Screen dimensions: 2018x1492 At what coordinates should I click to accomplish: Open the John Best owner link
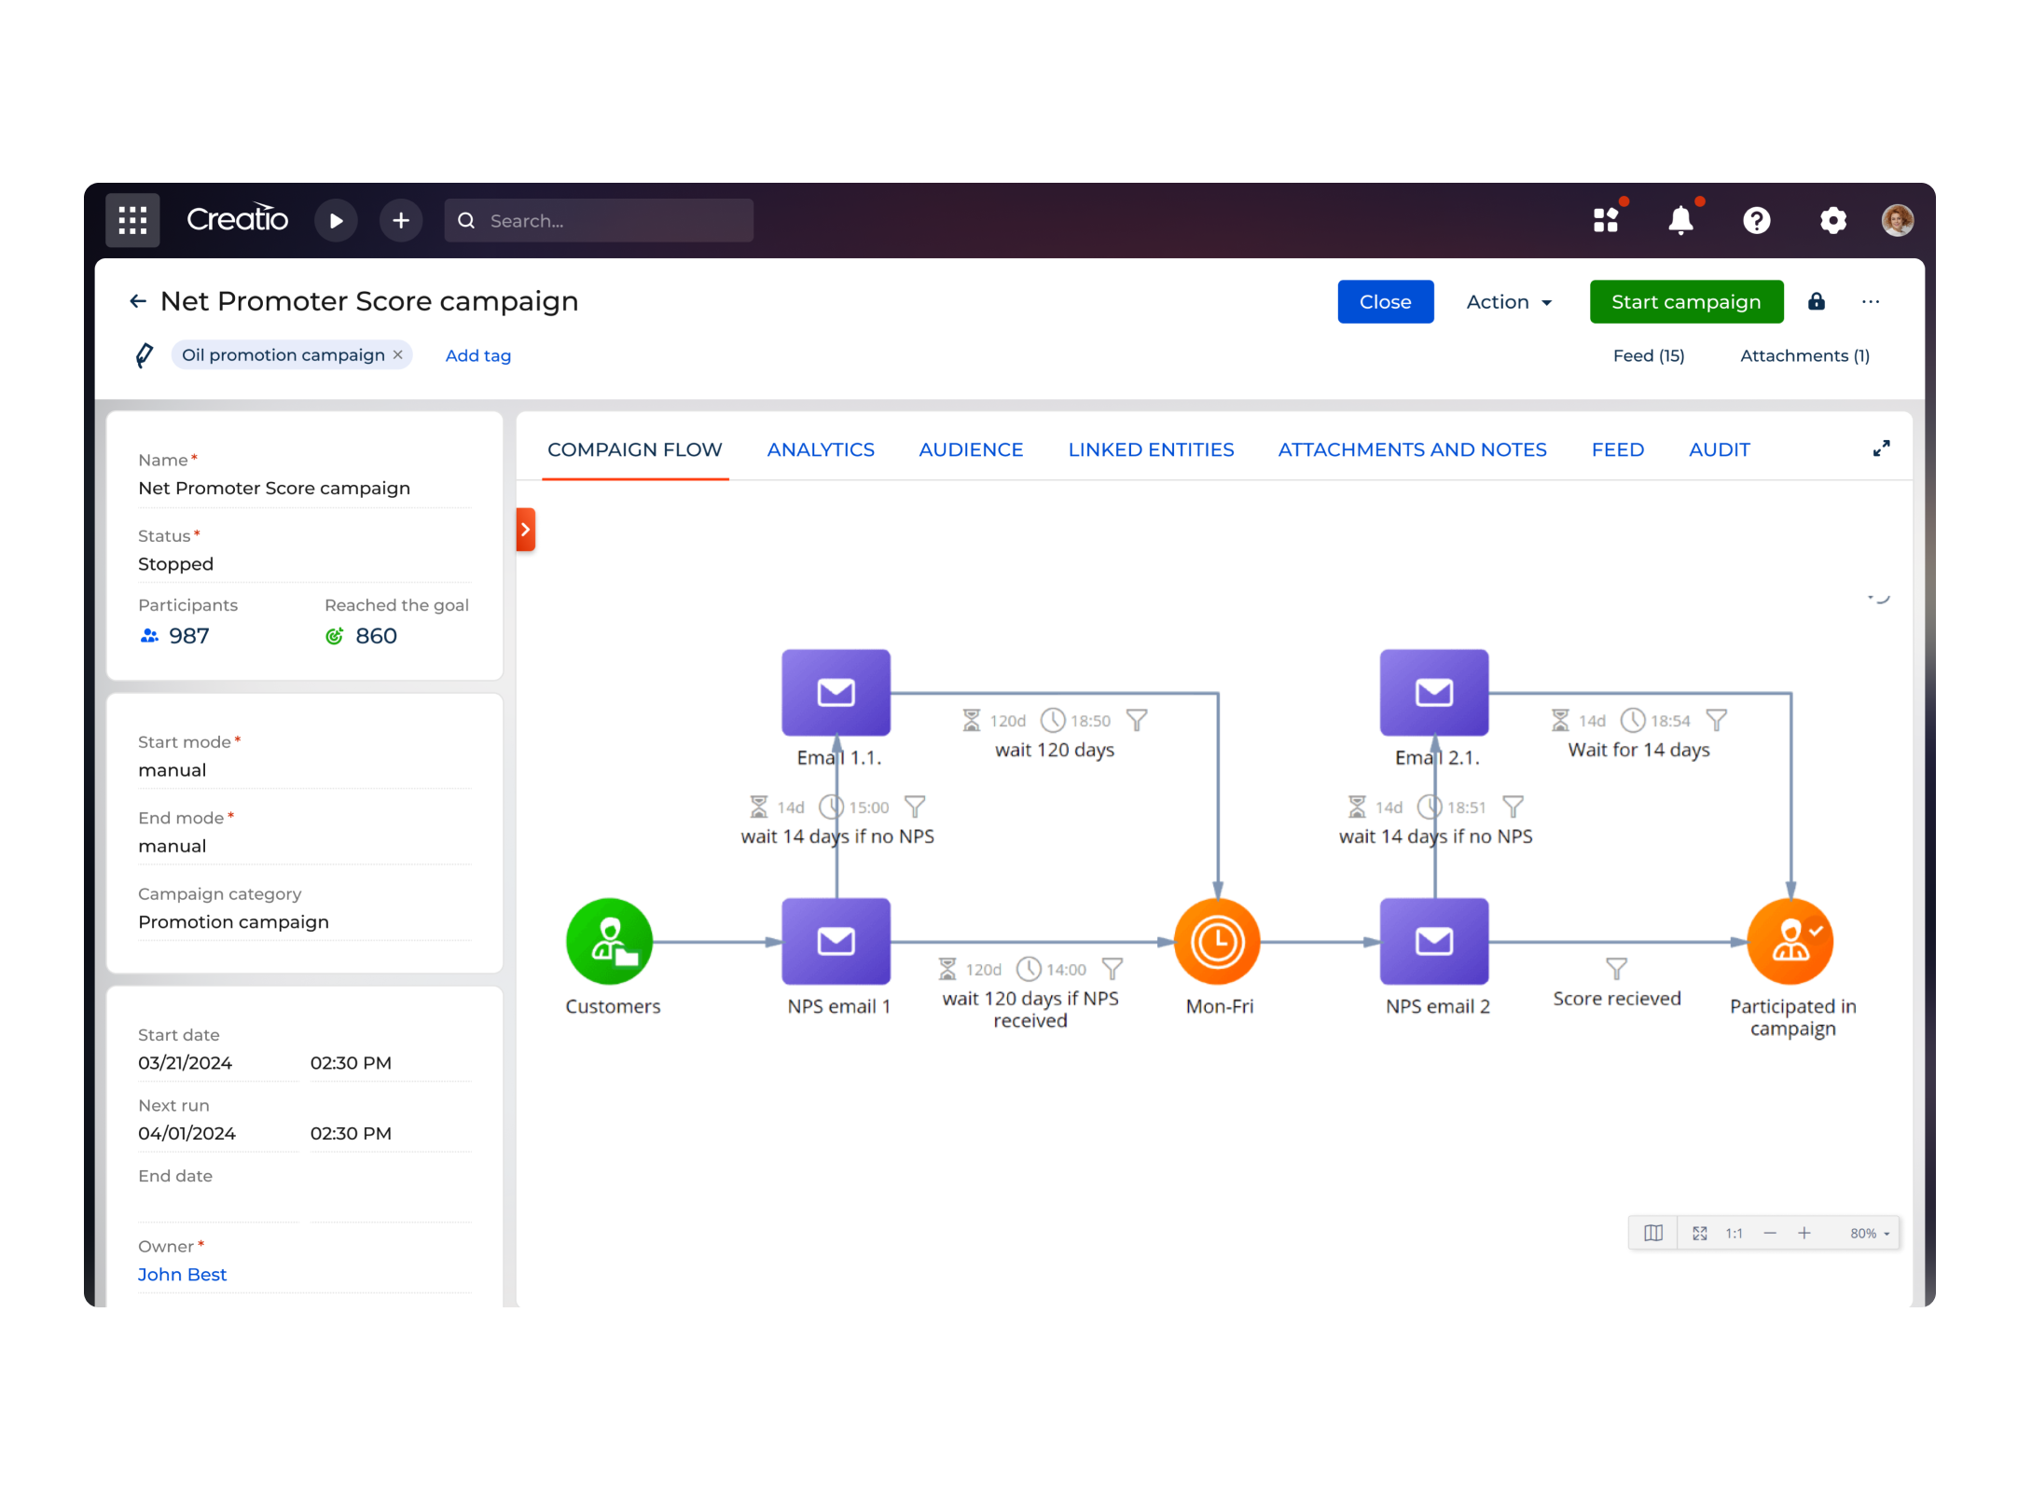pyautogui.click(x=183, y=1274)
